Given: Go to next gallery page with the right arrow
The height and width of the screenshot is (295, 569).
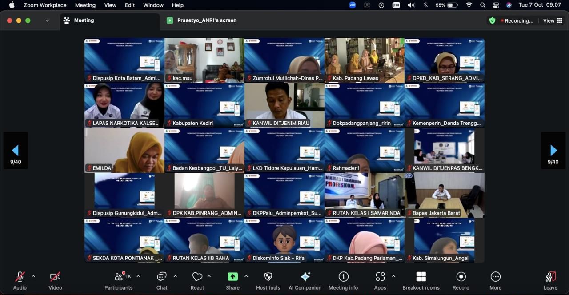Looking at the screenshot, I should pos(553,150).
